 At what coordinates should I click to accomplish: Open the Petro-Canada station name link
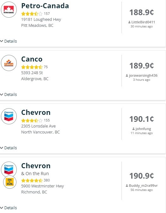45,6
